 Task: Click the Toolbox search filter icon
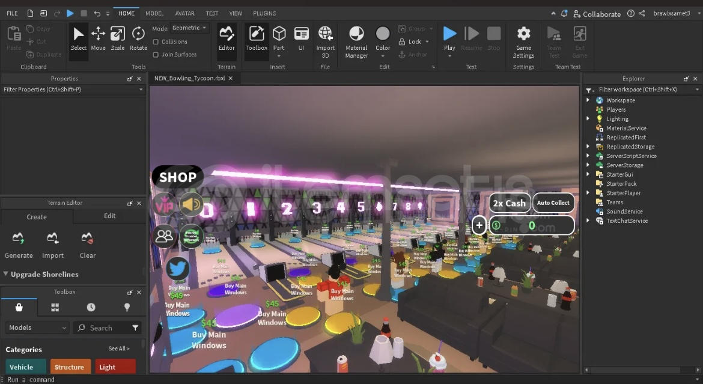point(135,328)
